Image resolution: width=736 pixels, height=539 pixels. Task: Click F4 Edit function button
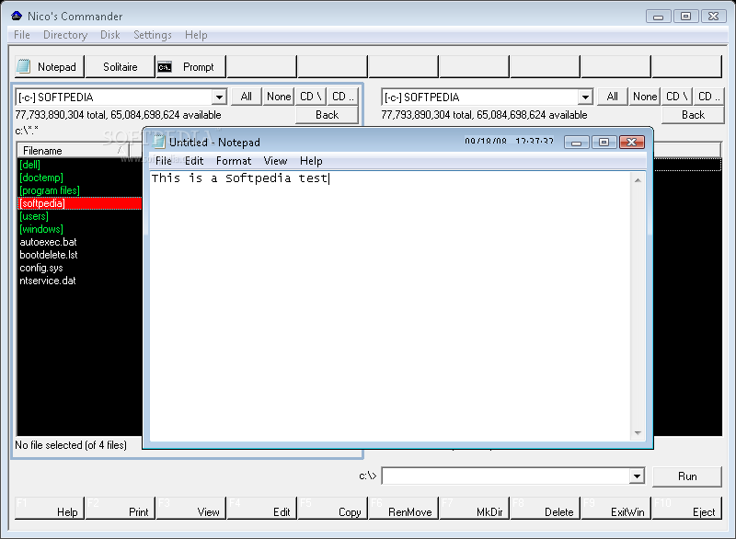pos(262,508)
